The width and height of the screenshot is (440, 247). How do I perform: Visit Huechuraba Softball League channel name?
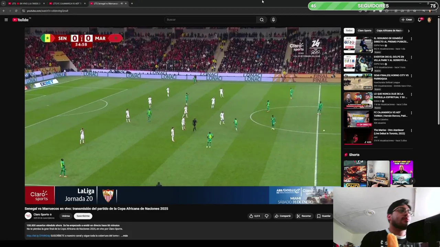387,82
